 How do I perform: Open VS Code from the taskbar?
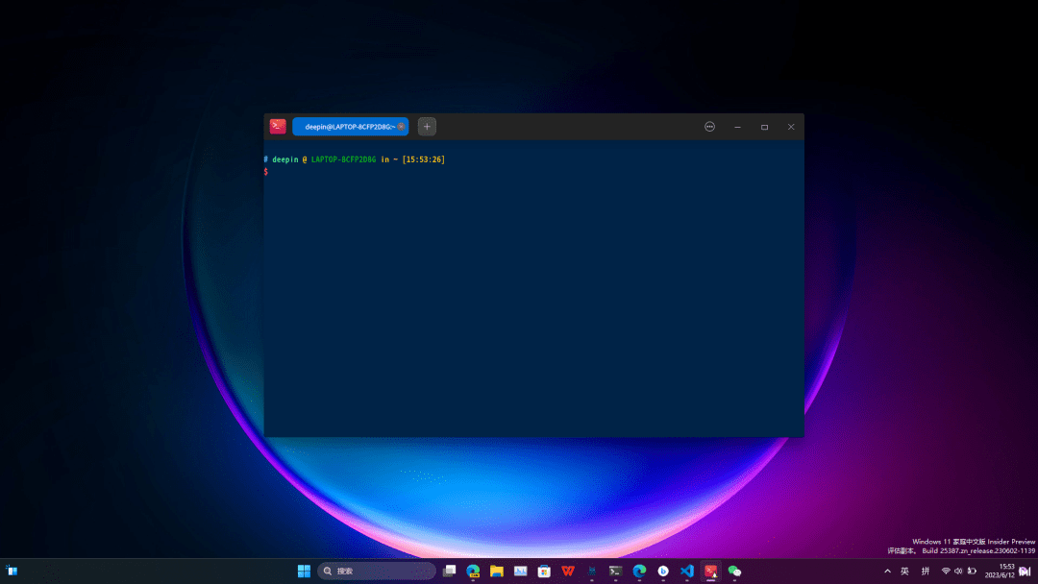[x=686, y=571]
